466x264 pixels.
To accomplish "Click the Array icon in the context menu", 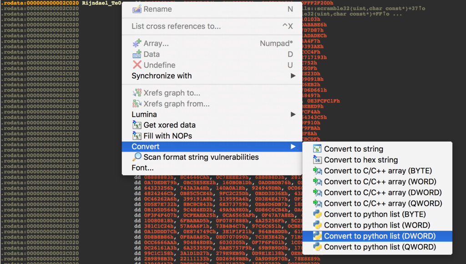I will tap(137, 43).
